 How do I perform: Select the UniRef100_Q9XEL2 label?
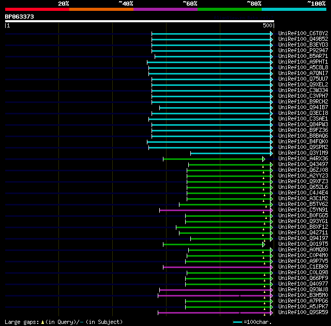tap(303, 85)
